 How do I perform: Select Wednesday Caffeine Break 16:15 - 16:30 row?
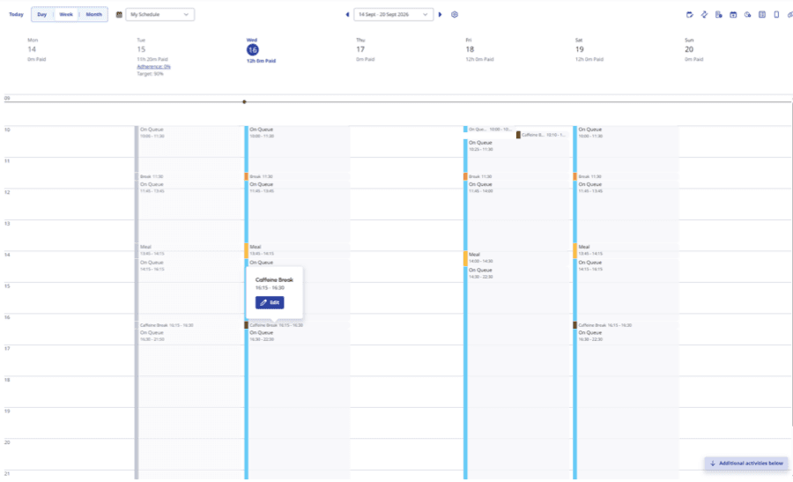pos(297,325)
